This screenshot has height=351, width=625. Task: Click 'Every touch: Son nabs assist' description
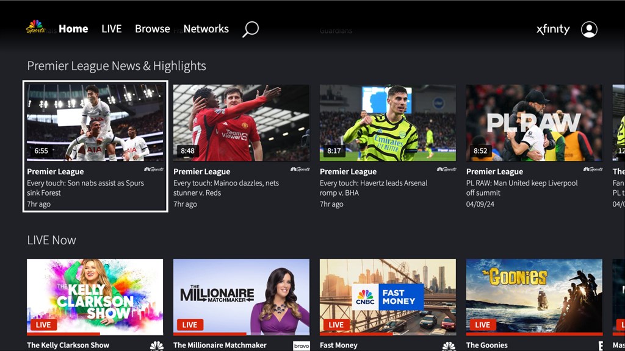(85, 188)
